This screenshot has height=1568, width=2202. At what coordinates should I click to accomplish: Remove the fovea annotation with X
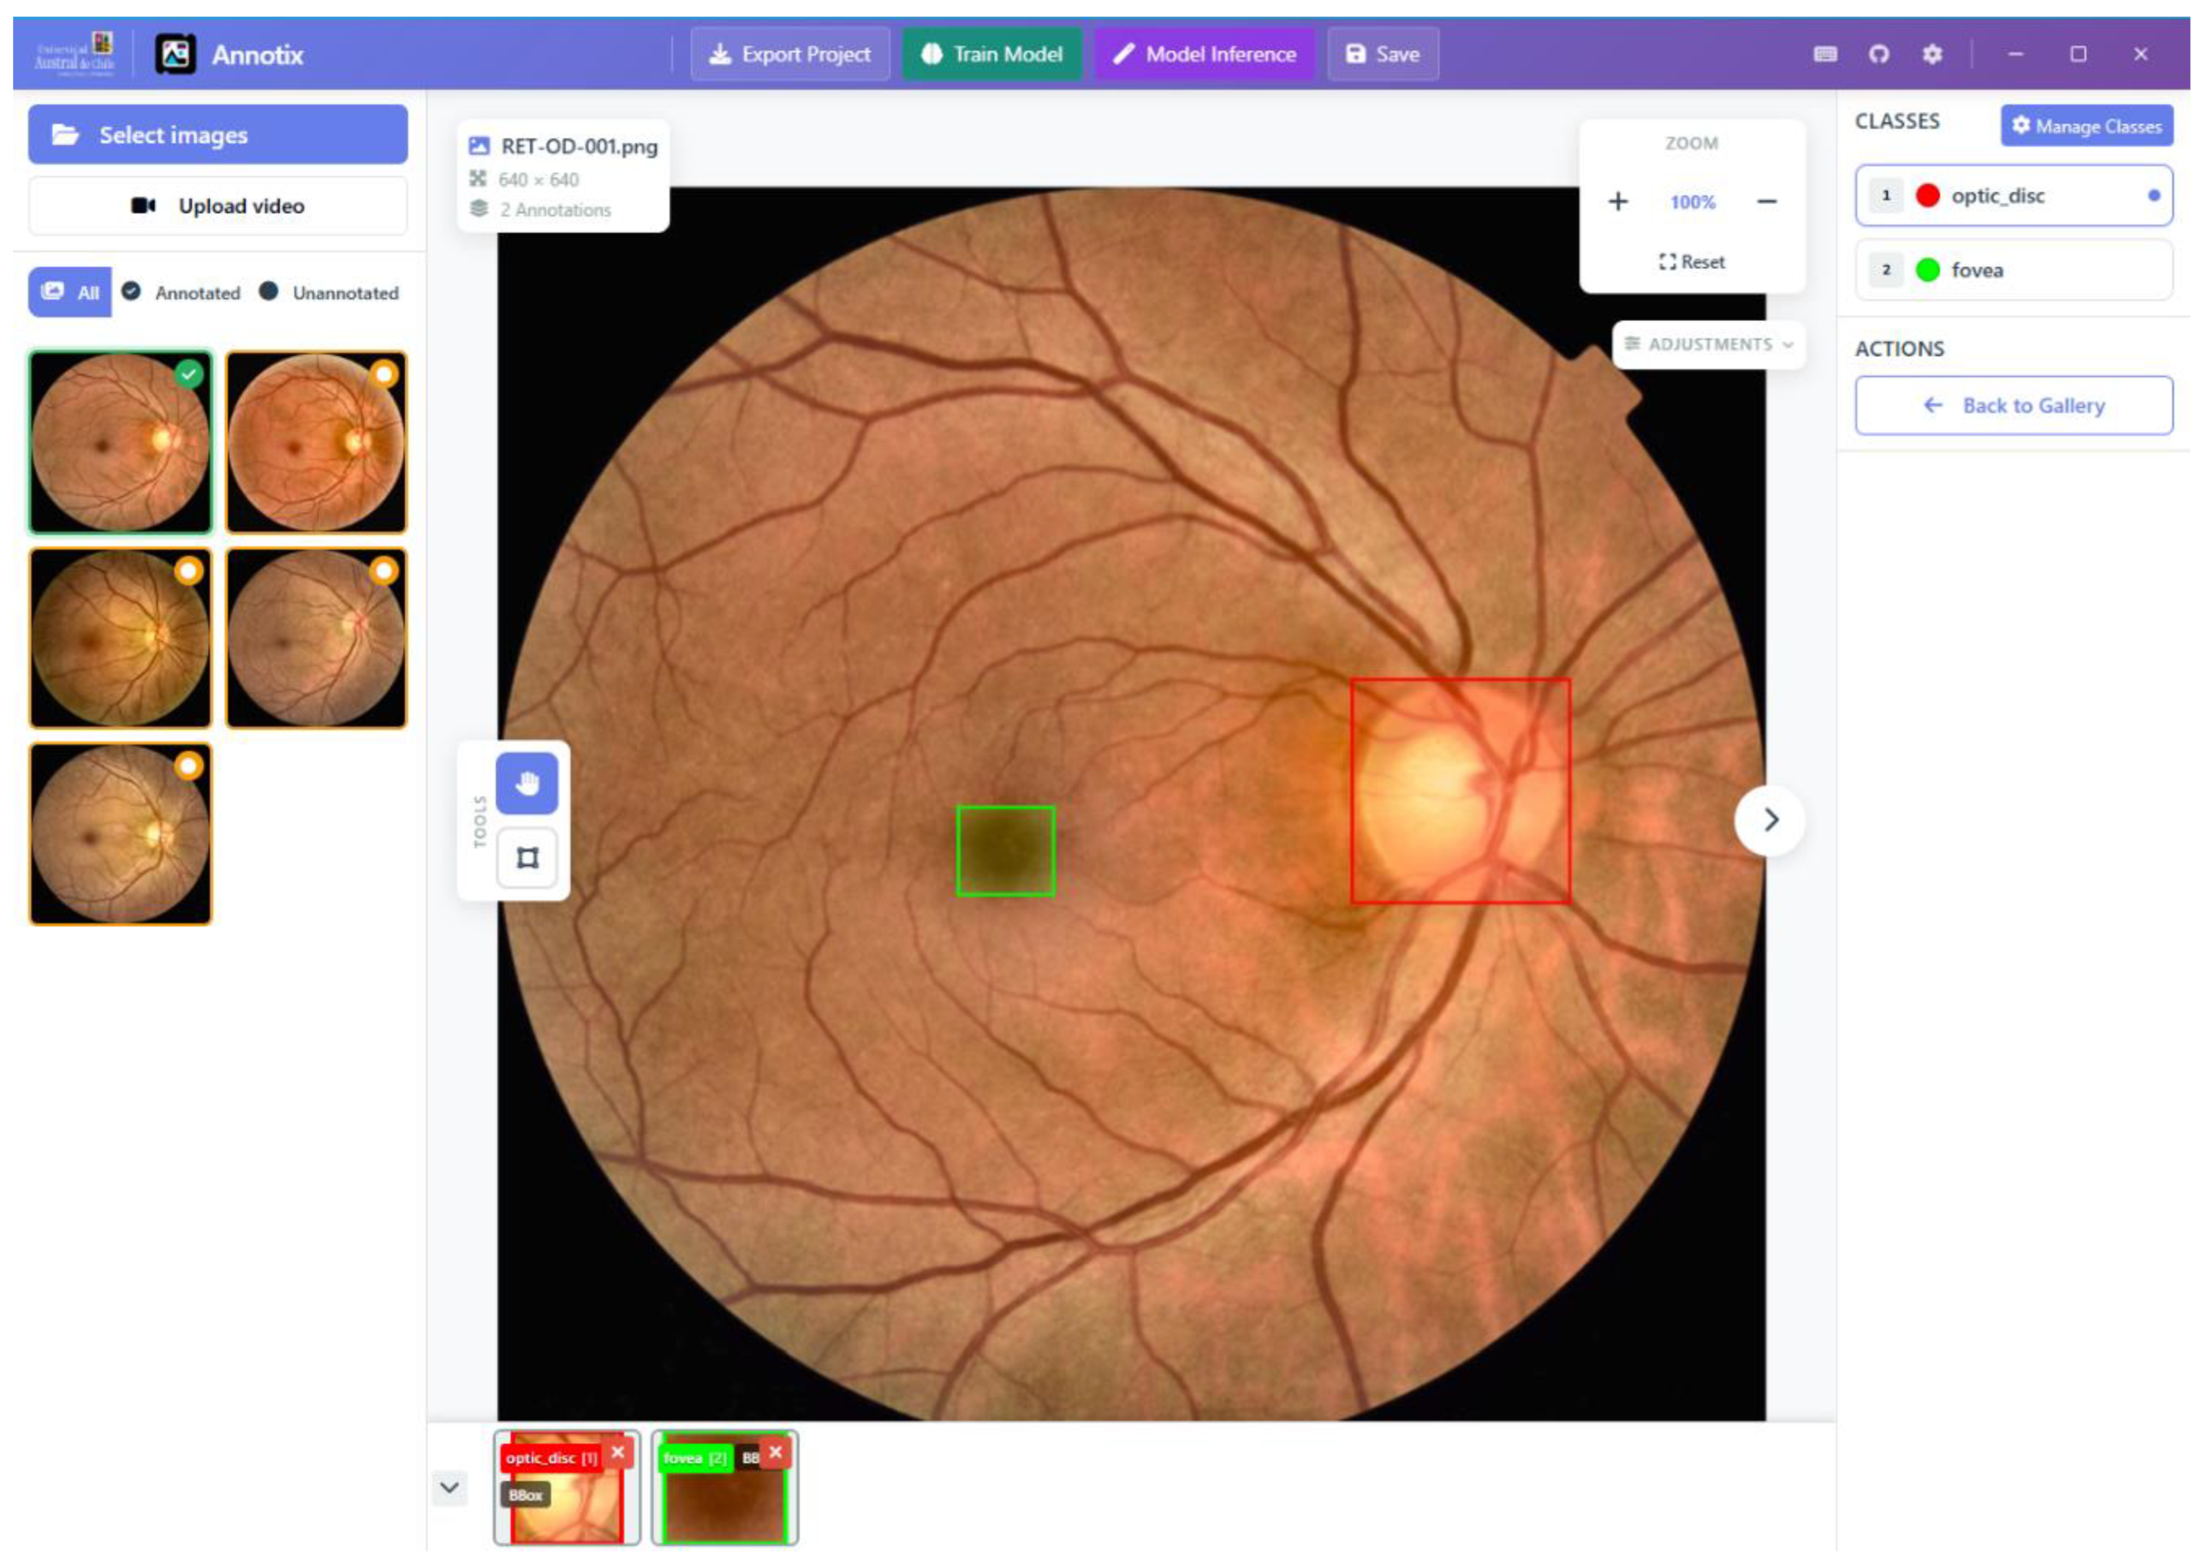click(775, 1452)
